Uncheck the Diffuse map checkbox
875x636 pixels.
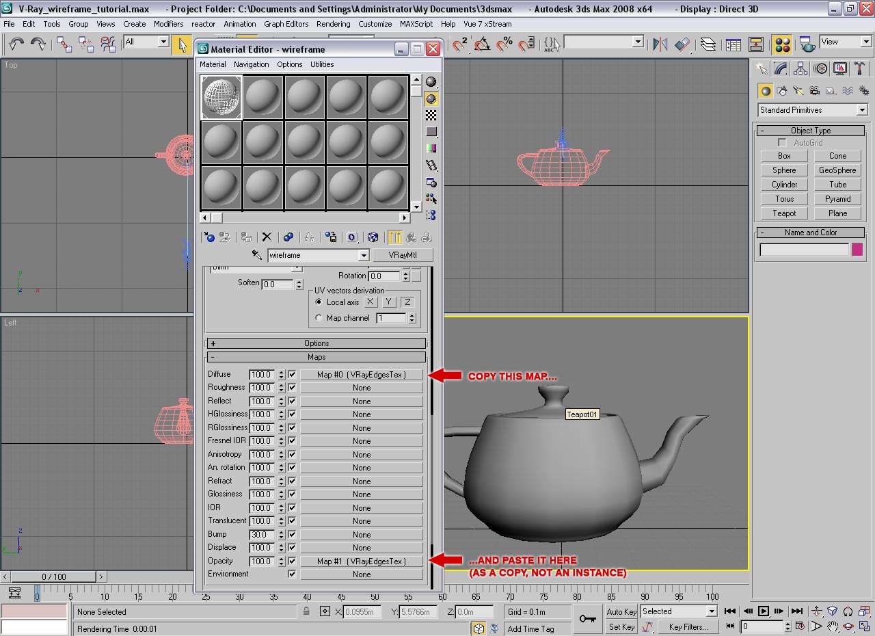(x=292, y=374)
